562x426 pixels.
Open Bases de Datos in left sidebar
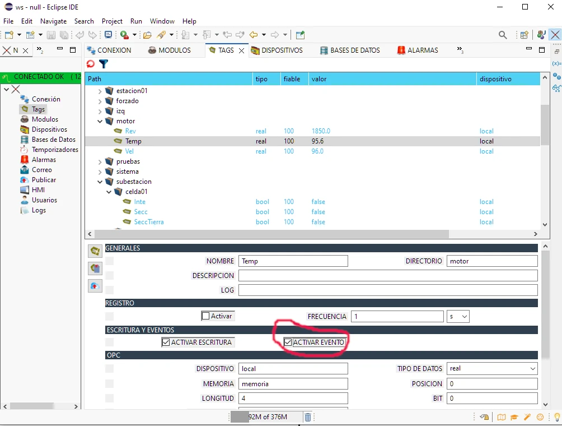click(53, 140)
